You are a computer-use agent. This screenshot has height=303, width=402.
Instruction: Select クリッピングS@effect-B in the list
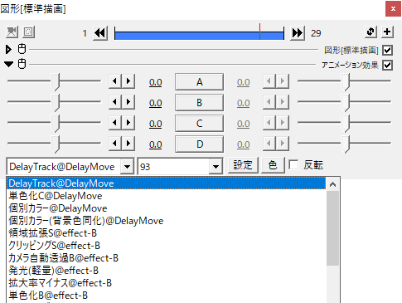(167, 246)
